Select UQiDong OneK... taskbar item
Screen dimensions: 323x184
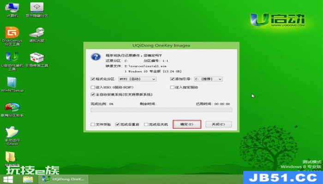pyautogui.click(x=64, y=179)
